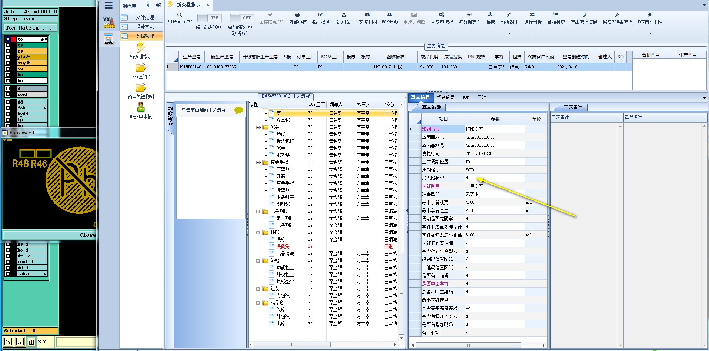This screenshot has width=709, height=351.
Task: Close the 新流程指示 tab
Action: click(x=208, y=5)
